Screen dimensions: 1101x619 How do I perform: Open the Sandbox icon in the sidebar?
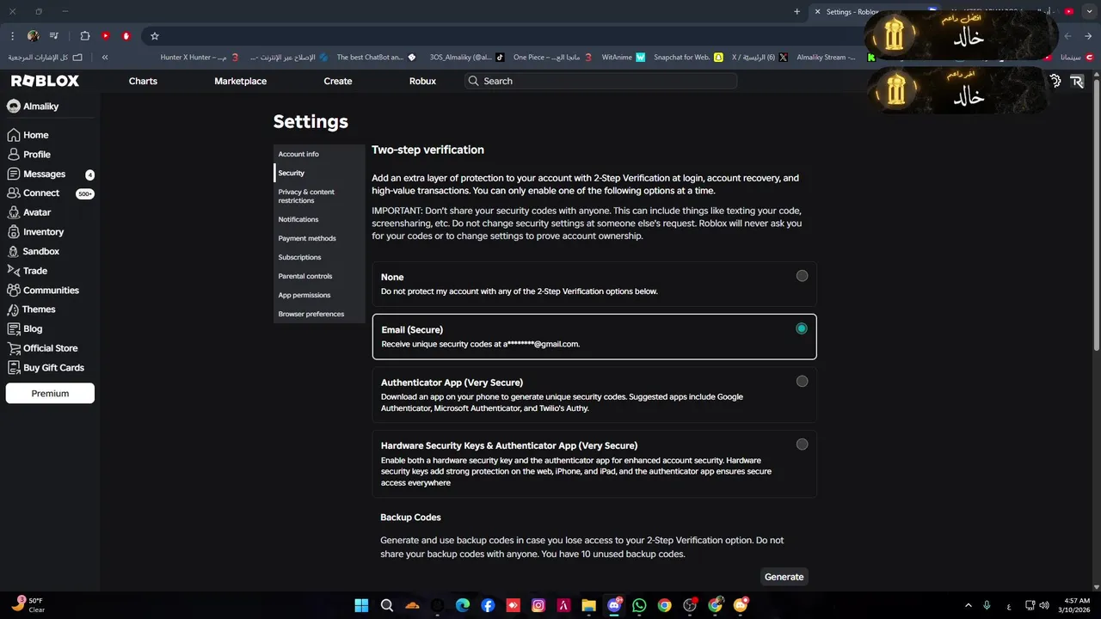pyautogui.click(x=13, y=251)
